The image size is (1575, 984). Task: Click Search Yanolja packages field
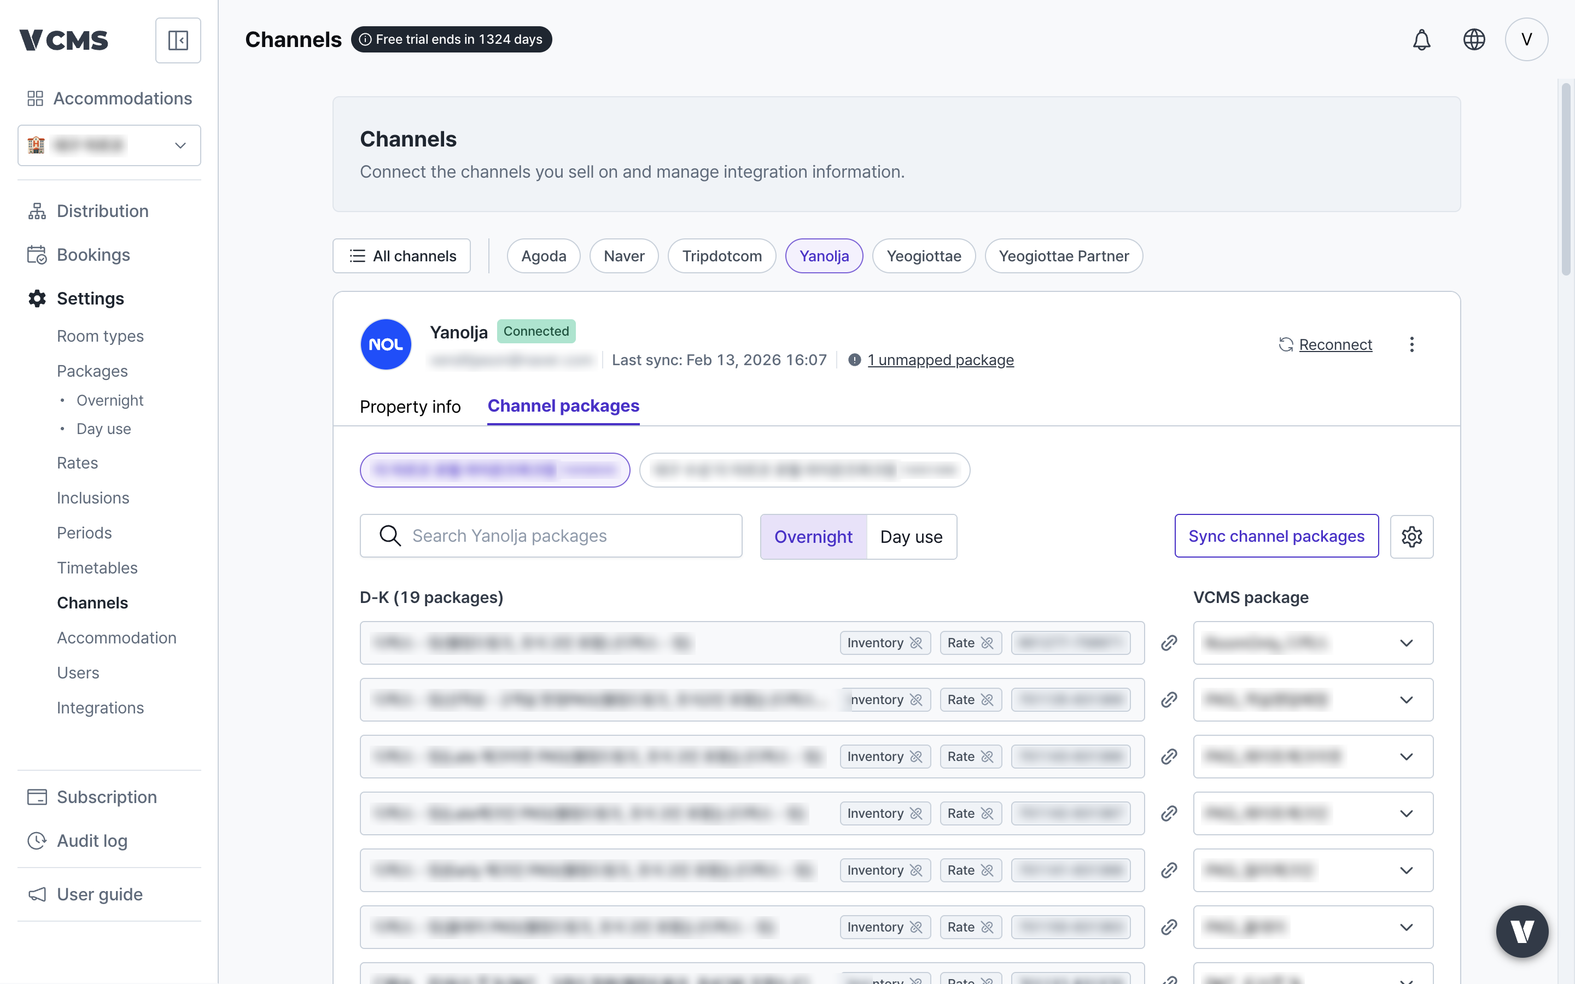click(551, 536)
